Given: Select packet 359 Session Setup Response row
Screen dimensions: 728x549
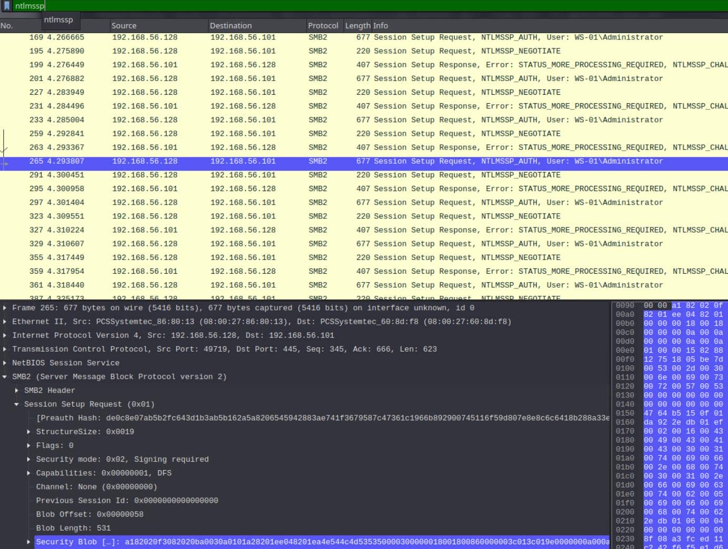Looking at the screenshot, I should (x=364, y=271).
